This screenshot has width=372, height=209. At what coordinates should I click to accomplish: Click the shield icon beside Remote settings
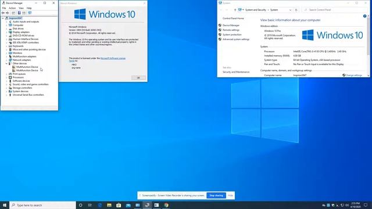tap(220, 30)
